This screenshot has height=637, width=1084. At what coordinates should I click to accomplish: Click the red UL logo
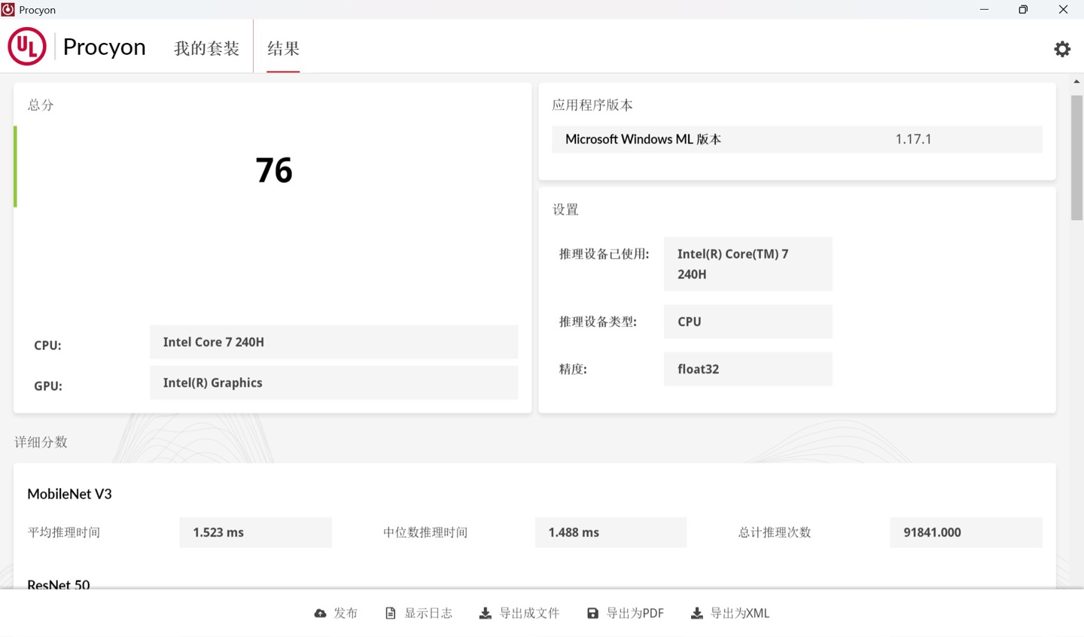point(27,47)
